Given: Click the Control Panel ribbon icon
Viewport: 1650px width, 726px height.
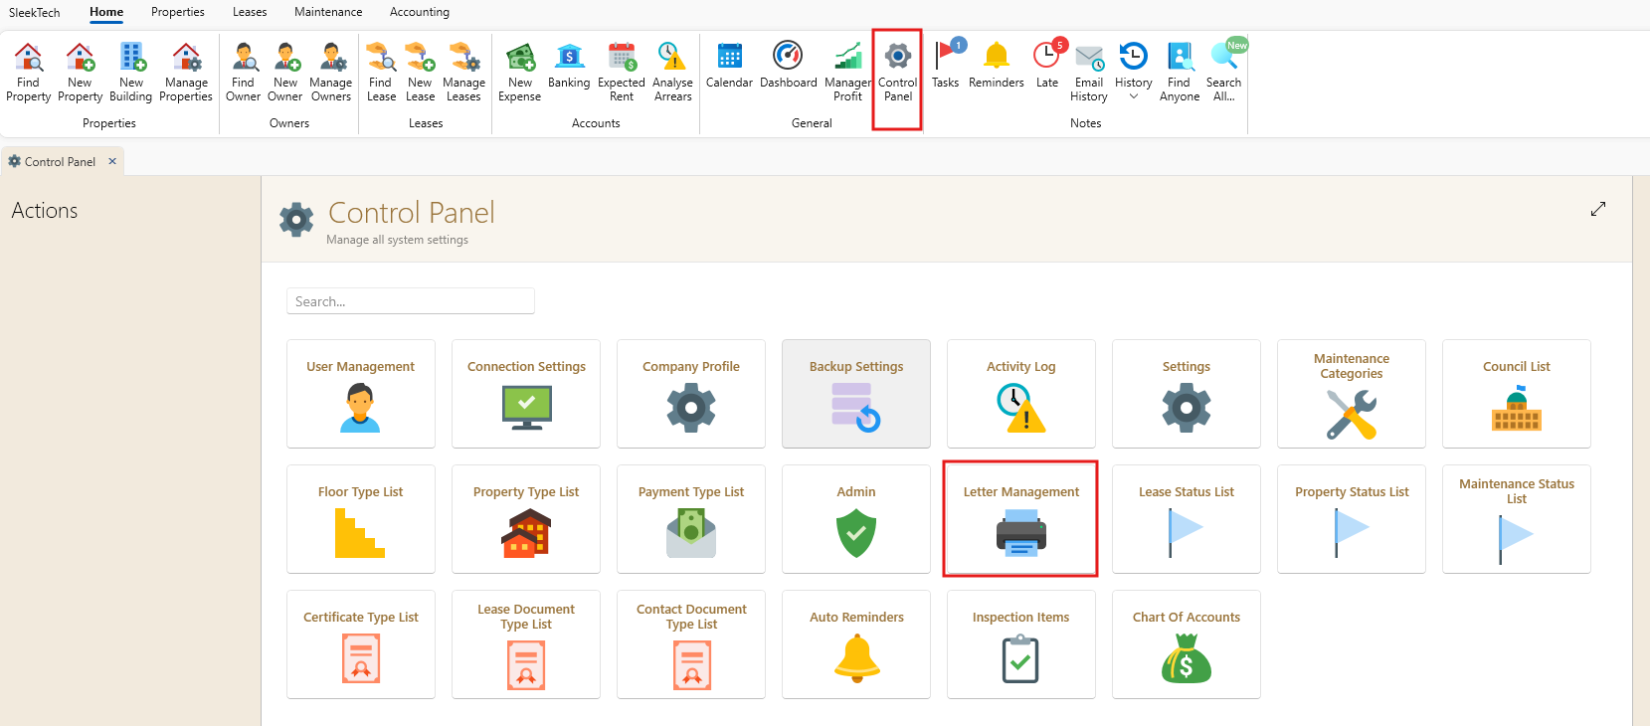Looking at the screenshot, I should click(897, 73).
